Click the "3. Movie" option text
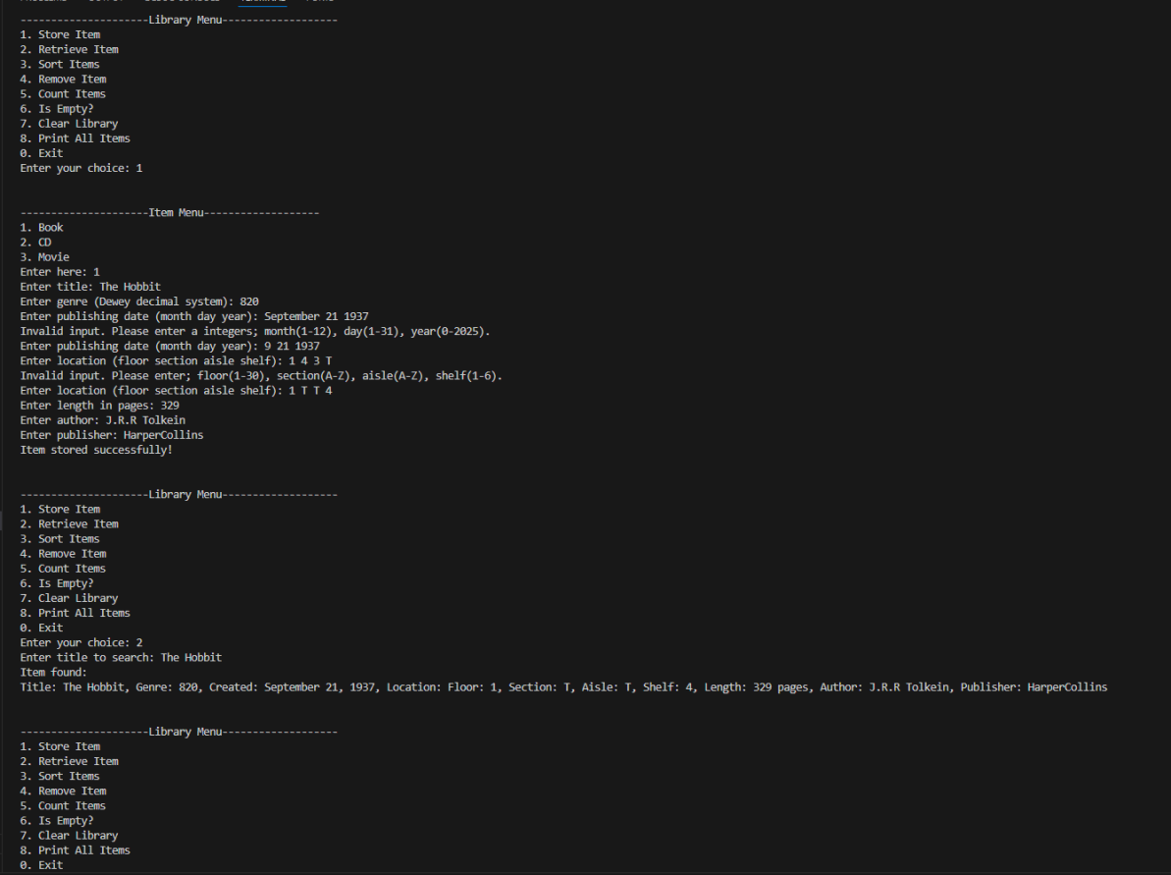 click(44, 257)
